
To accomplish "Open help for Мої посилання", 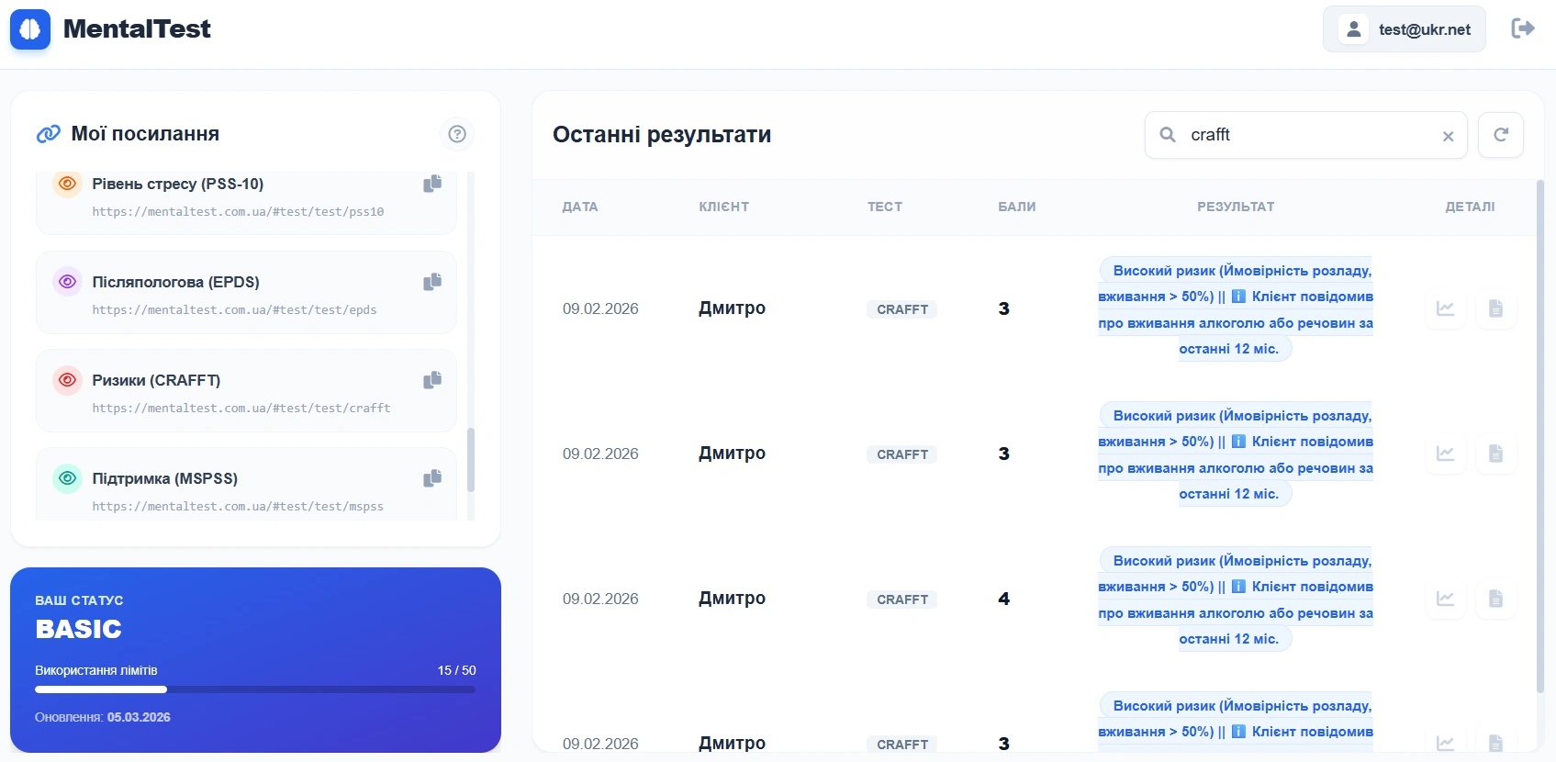I will 457,134.
